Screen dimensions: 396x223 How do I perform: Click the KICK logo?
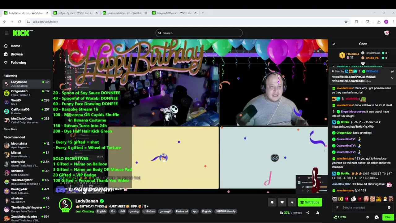click(x=23, y=33)
